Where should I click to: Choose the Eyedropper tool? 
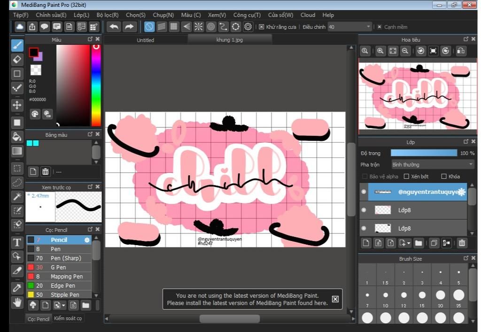click(x=17, y=288)
